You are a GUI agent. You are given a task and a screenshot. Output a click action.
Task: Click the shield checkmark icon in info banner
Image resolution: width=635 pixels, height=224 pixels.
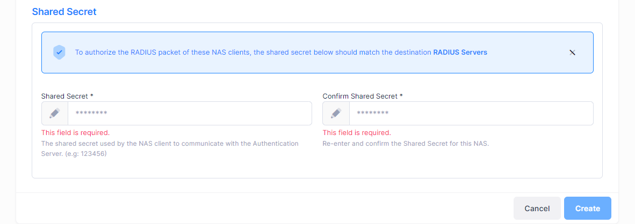pyautogui.click(x=59, y=53)
